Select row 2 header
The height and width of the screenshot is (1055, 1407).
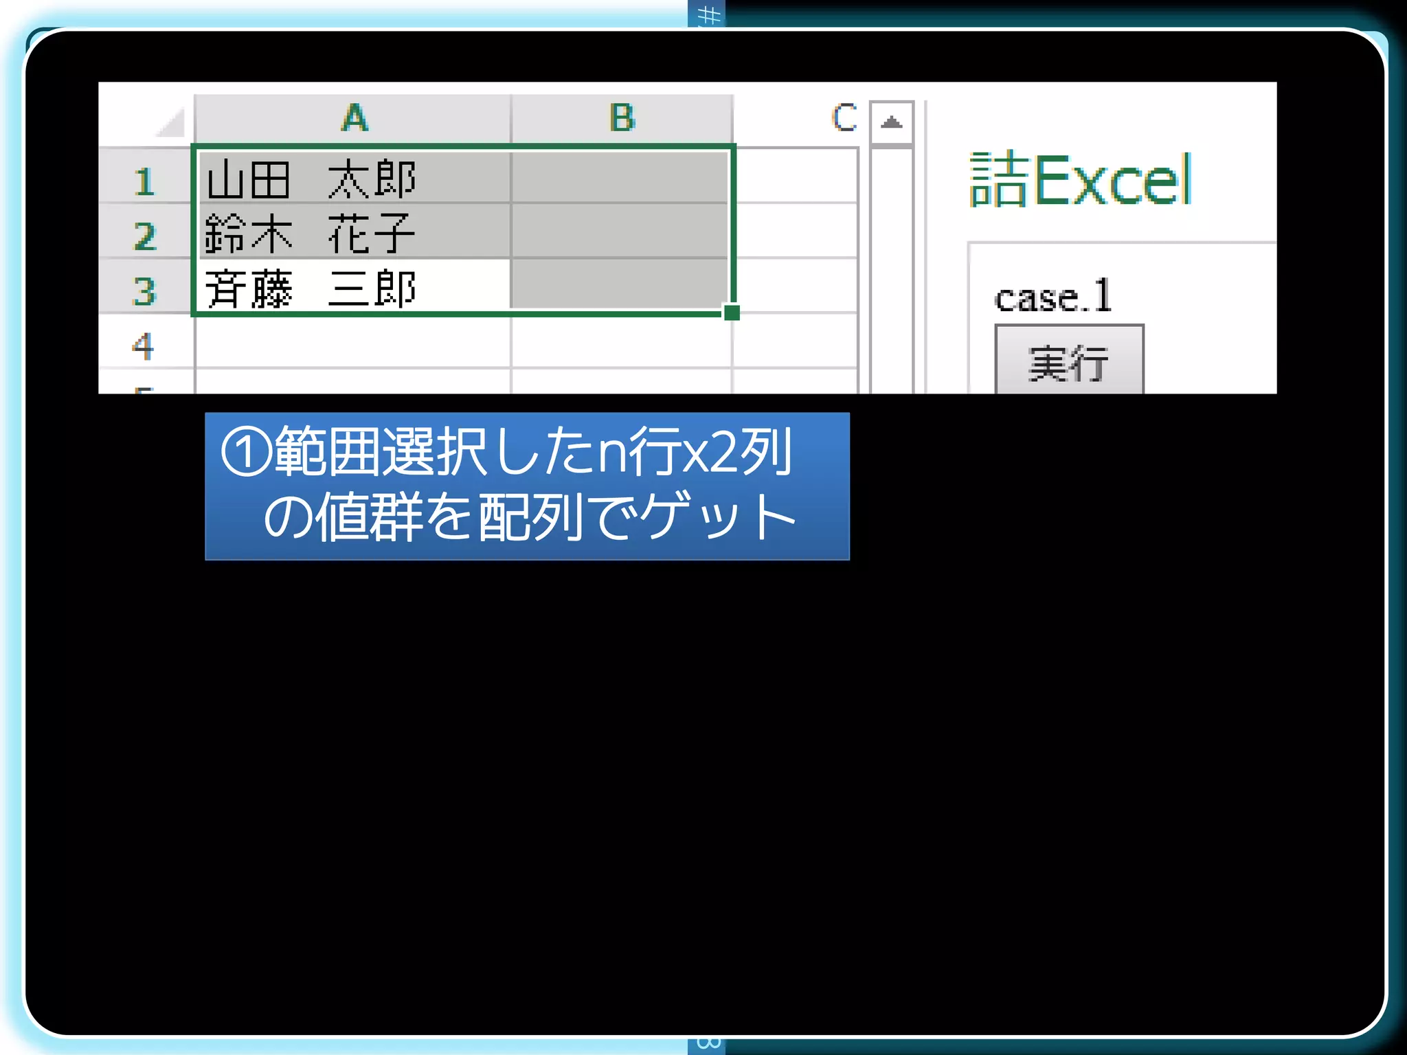[x=146, y=231]
